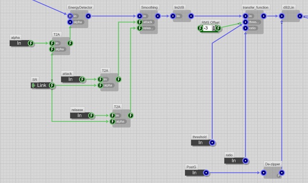This screenshot has height=183, width=308.
Task: Click the RMS Offset right float port
Action: (218, 28)
